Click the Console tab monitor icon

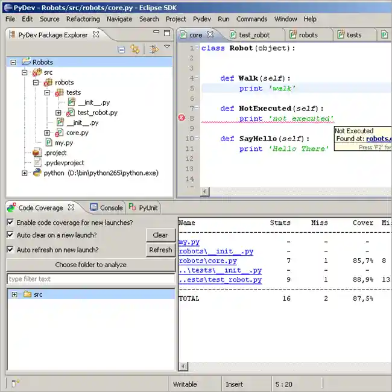(x=93, y=207)
